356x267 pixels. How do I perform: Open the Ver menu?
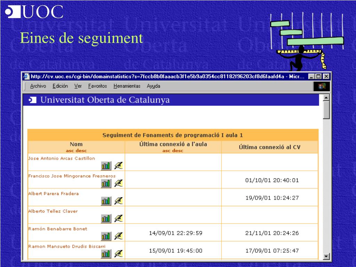pos(78,86)
